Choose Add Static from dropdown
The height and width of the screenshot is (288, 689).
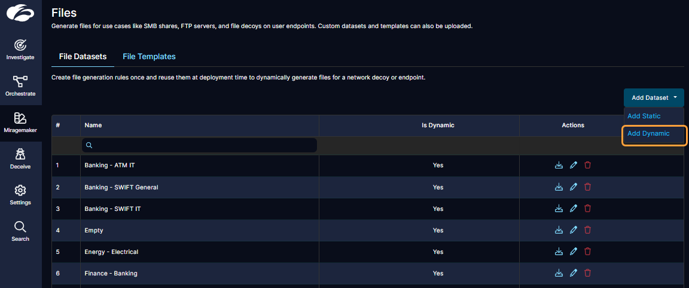point(644,116)
